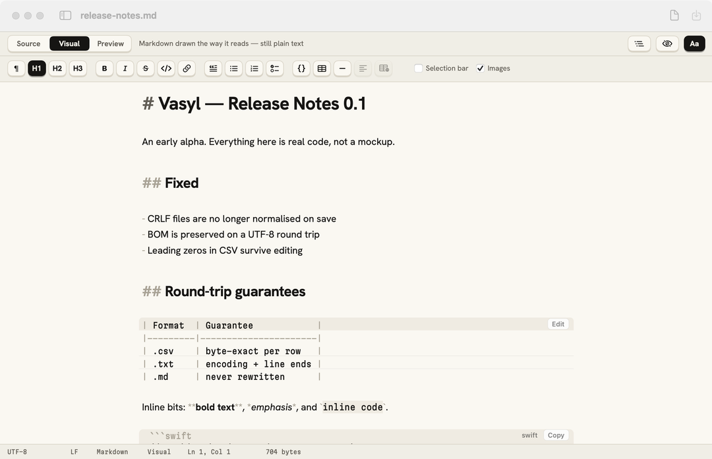Click the 704 bytes status entry
The height and width of the screenshot is (459, 712).
(x=283, y=452)
